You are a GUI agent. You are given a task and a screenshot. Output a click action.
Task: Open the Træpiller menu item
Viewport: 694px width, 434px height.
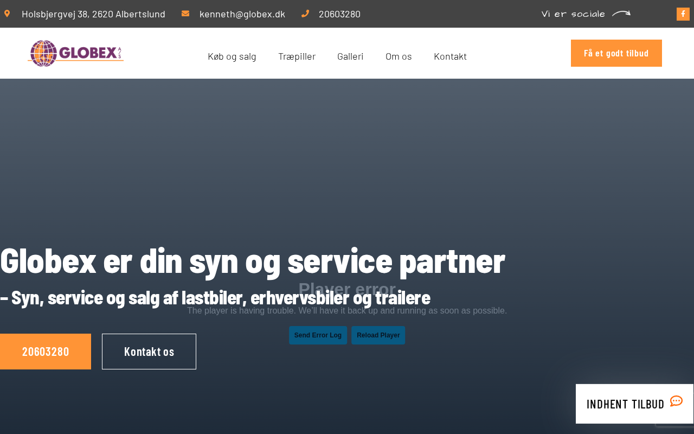point(297,56)
